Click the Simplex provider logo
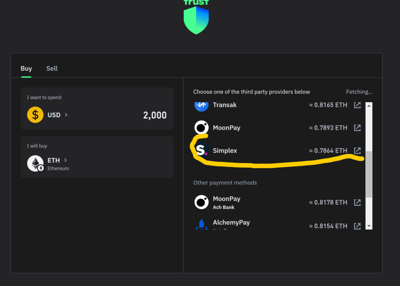The width and height of the screenshot is (400, 286). pyautogui.click(x=202, y=150)
